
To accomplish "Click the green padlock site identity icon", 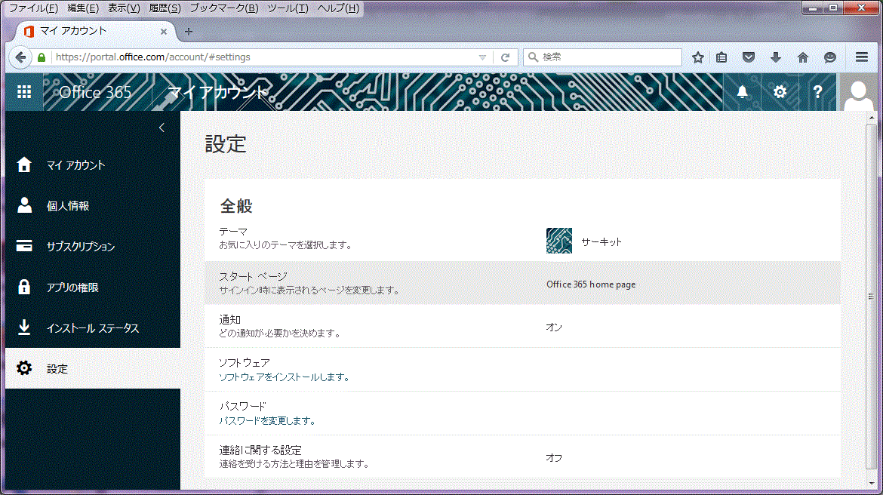I will pos(41,57).
